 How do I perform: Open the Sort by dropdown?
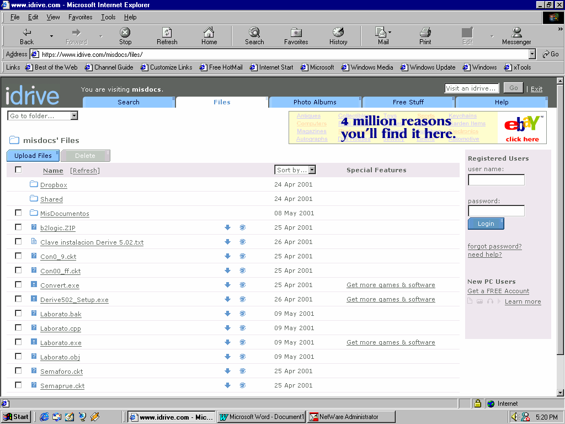pyautogui.click(x=312, y=170)
